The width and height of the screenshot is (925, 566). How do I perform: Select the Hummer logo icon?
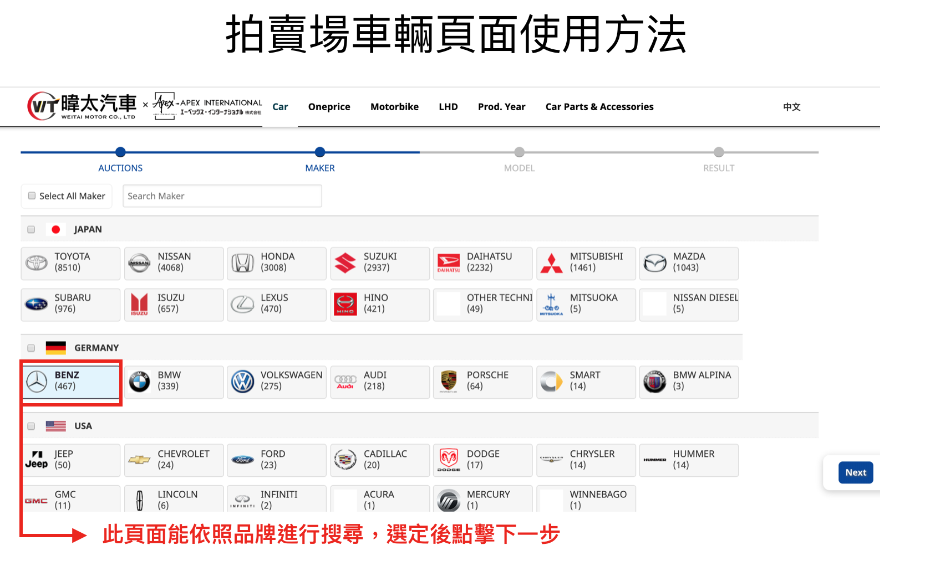click(655, 460)
